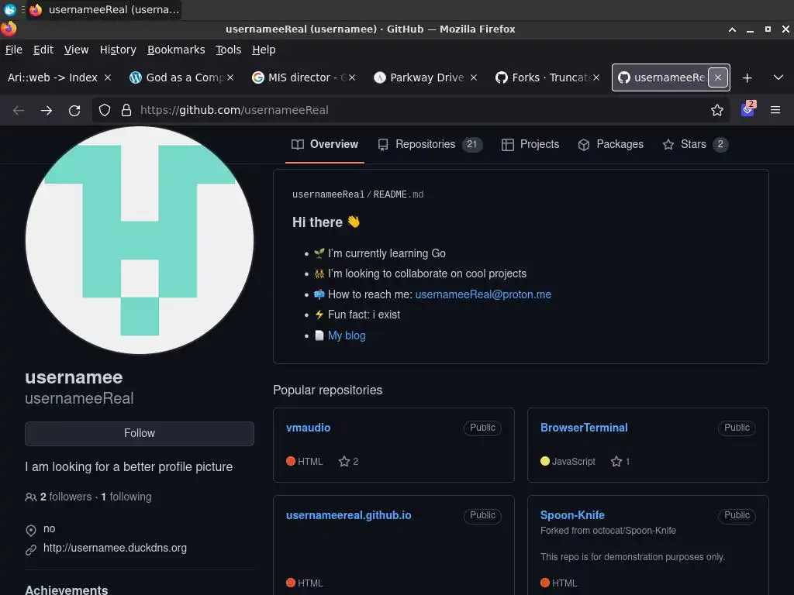The image size is (794, 595).
Task: Open the Repositories tab with 21 repos
Action: (430, 144)
